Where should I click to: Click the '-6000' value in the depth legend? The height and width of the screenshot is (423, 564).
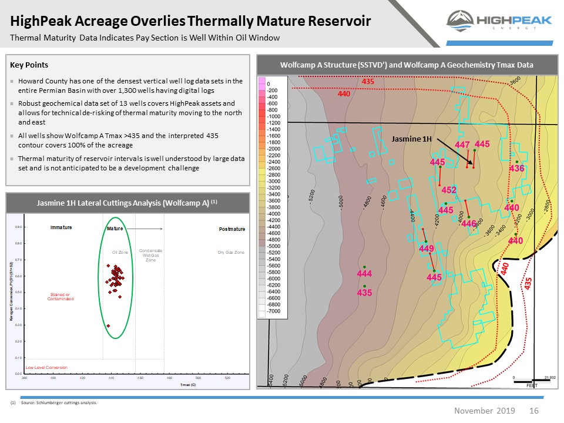(x=273, y=278)
